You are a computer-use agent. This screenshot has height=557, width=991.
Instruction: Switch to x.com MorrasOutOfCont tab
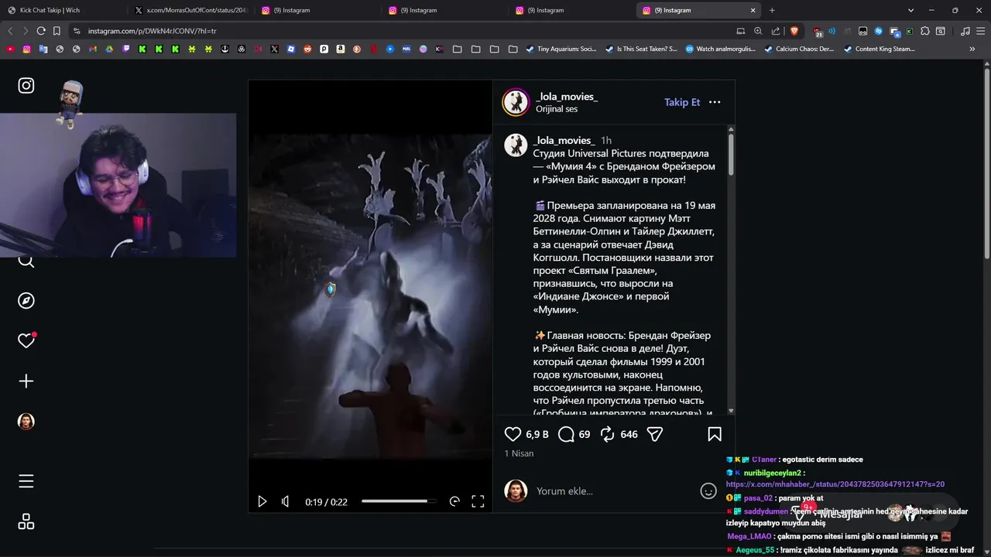pyautogui.click(x=190, y=10)
